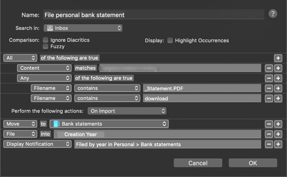Remove the download filename condition
Viewport: 287px width, 177px height.
pyautogui.click(x=269, y=99)
